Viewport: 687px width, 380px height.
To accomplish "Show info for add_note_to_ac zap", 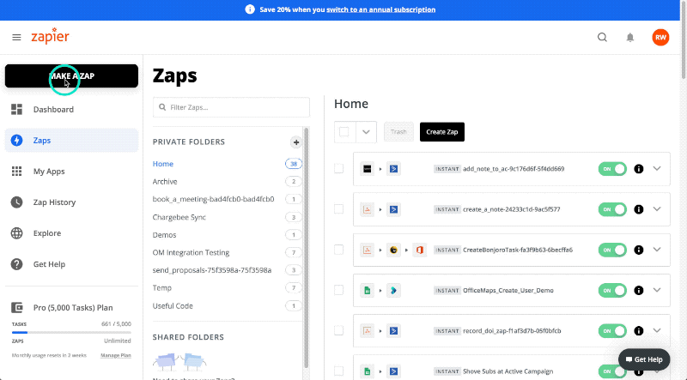I will [639, 169].
